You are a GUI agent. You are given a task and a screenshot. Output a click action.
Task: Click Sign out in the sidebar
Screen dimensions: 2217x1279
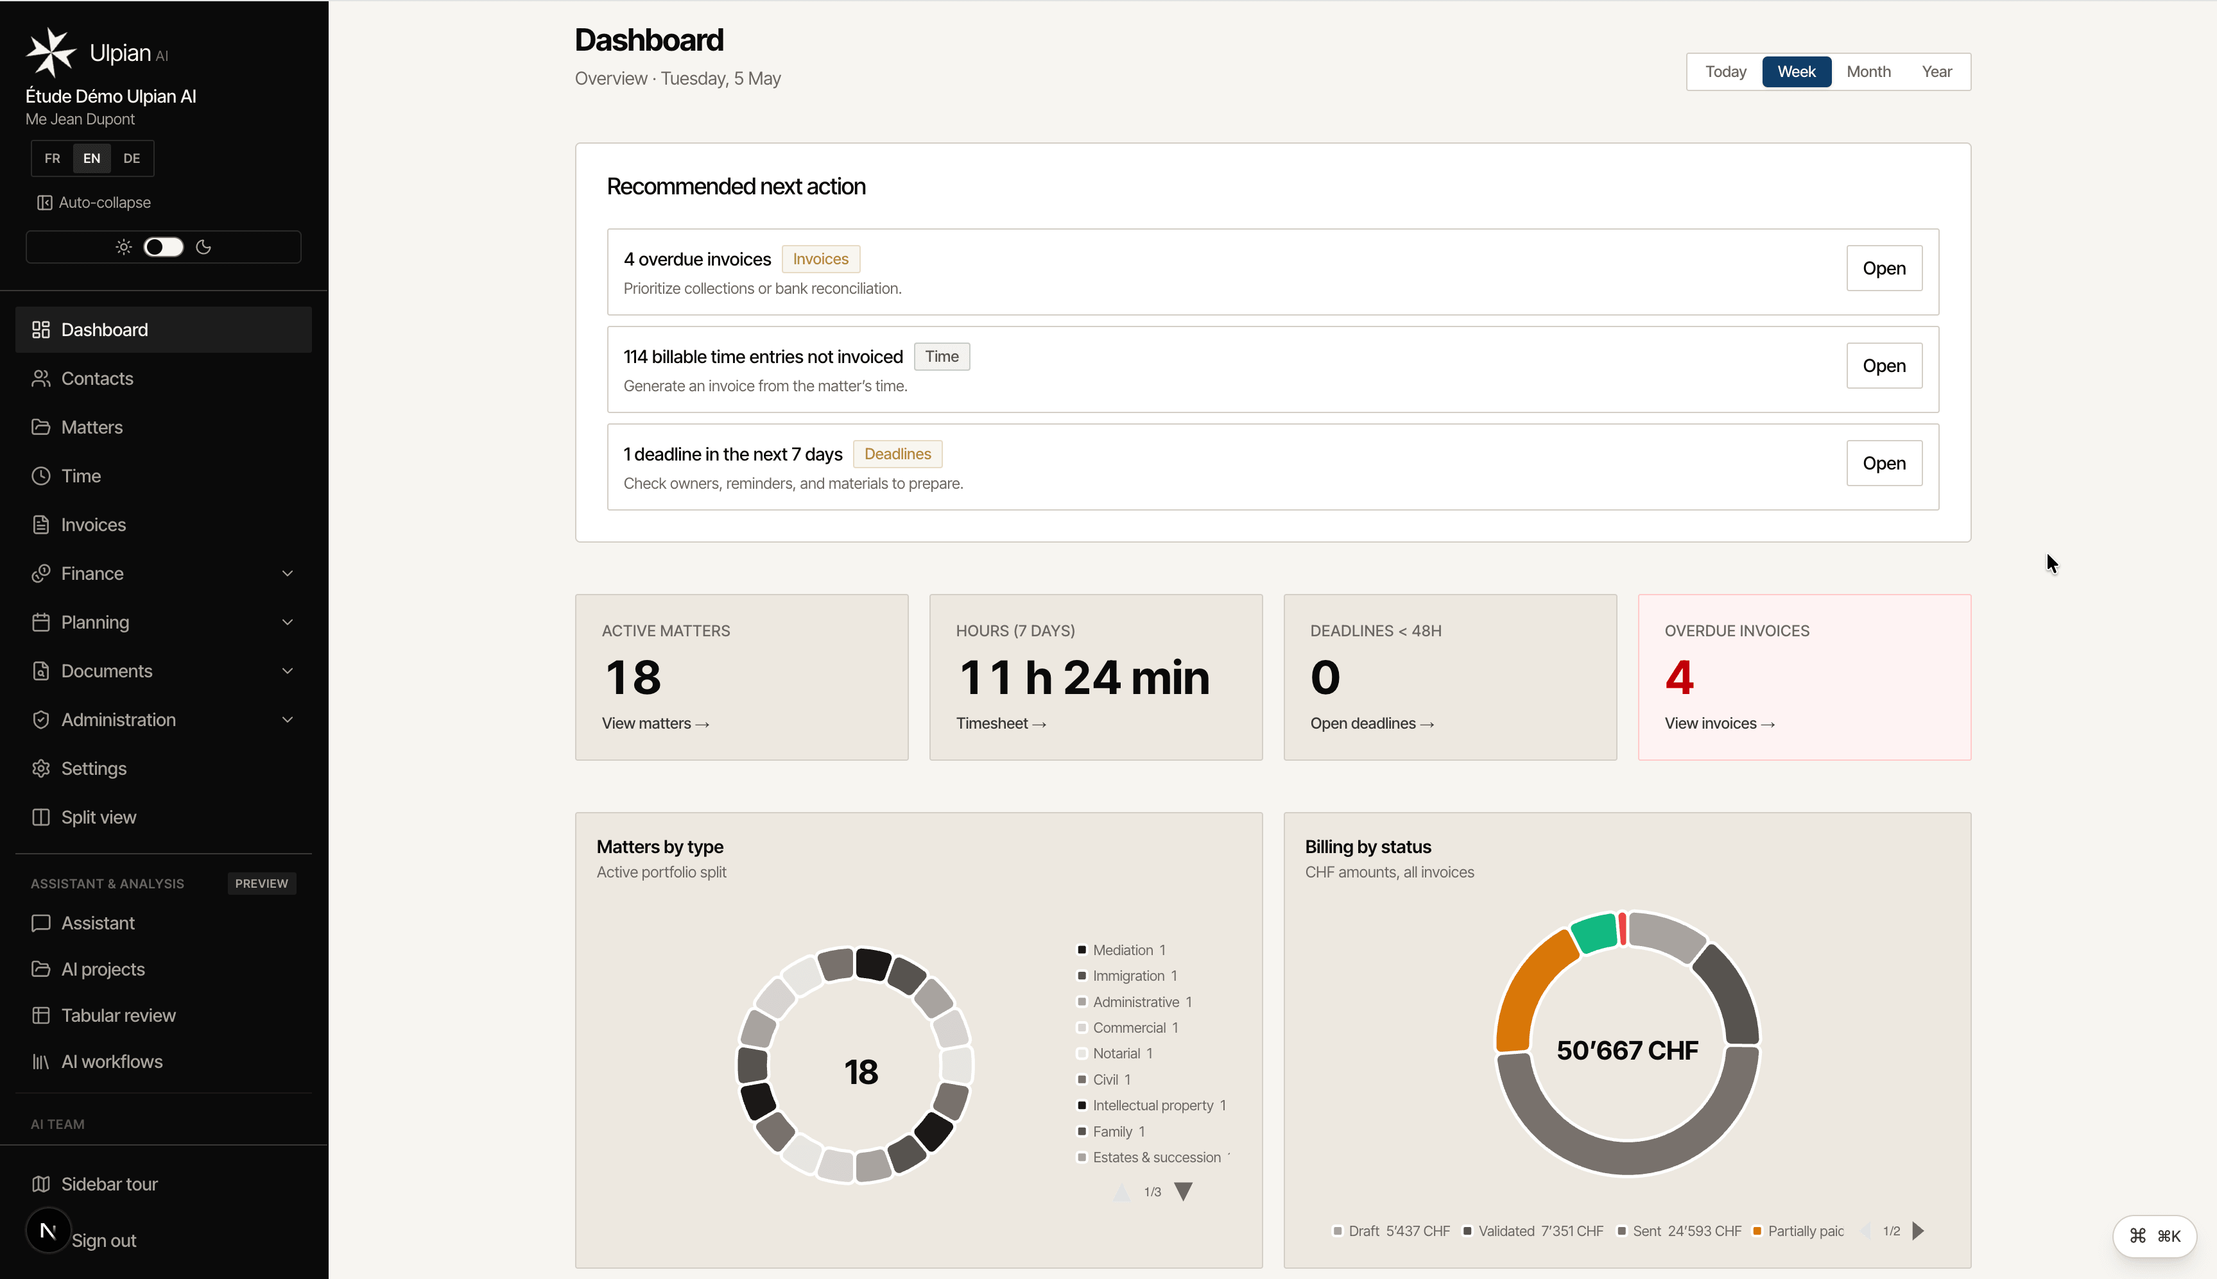(x=104, y=1241)
